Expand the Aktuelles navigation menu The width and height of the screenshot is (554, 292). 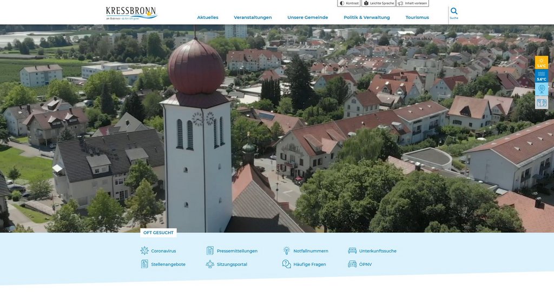point(208,17)
